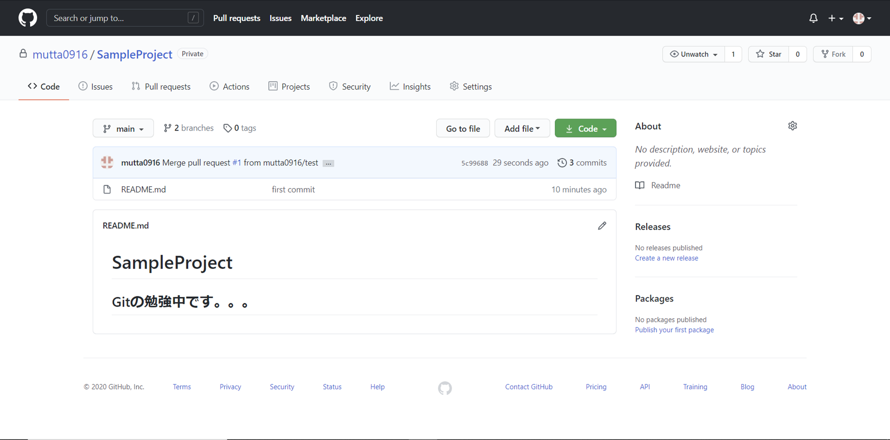Select the Code tab

pos(44,87)
